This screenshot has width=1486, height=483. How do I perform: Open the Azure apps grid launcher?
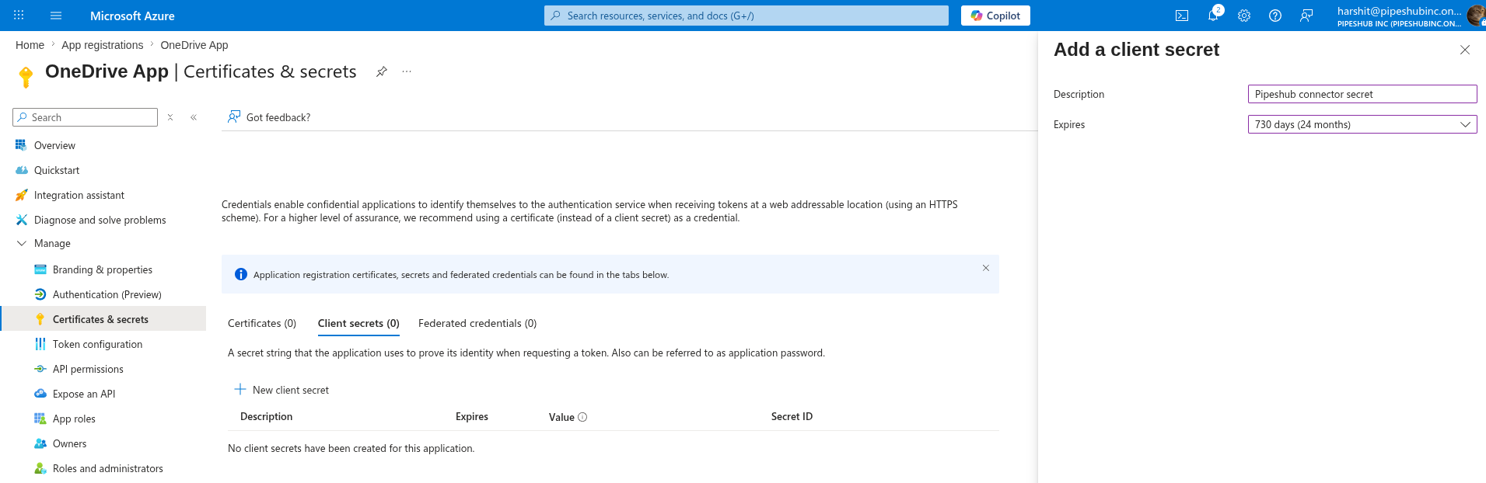(19, 16)
